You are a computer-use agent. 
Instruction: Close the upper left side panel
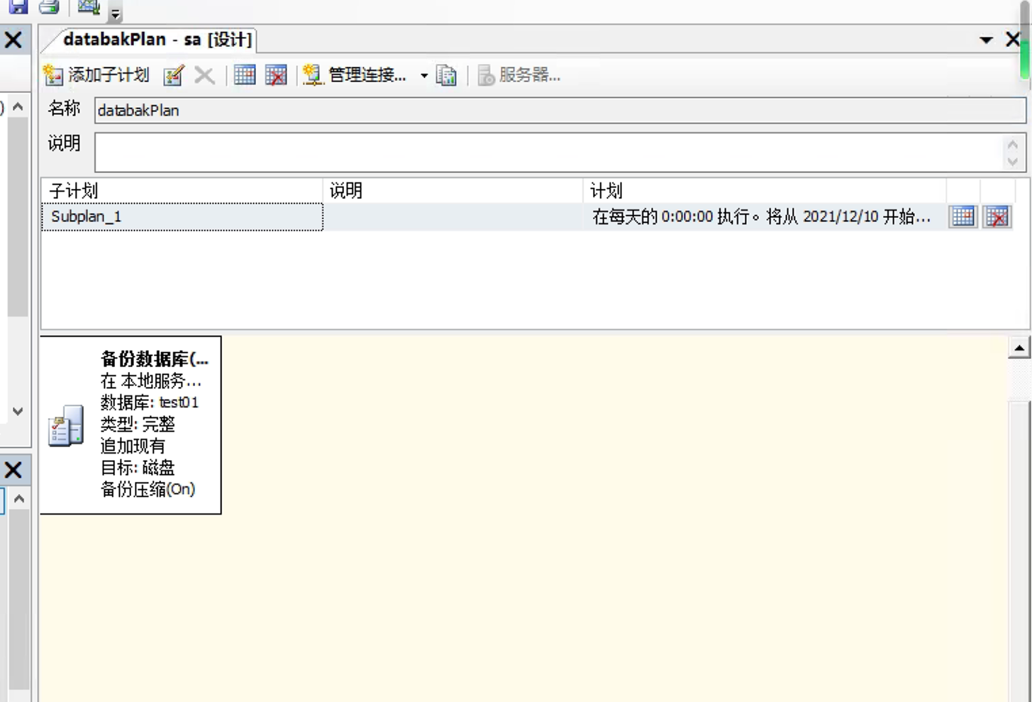pos(13,40)
